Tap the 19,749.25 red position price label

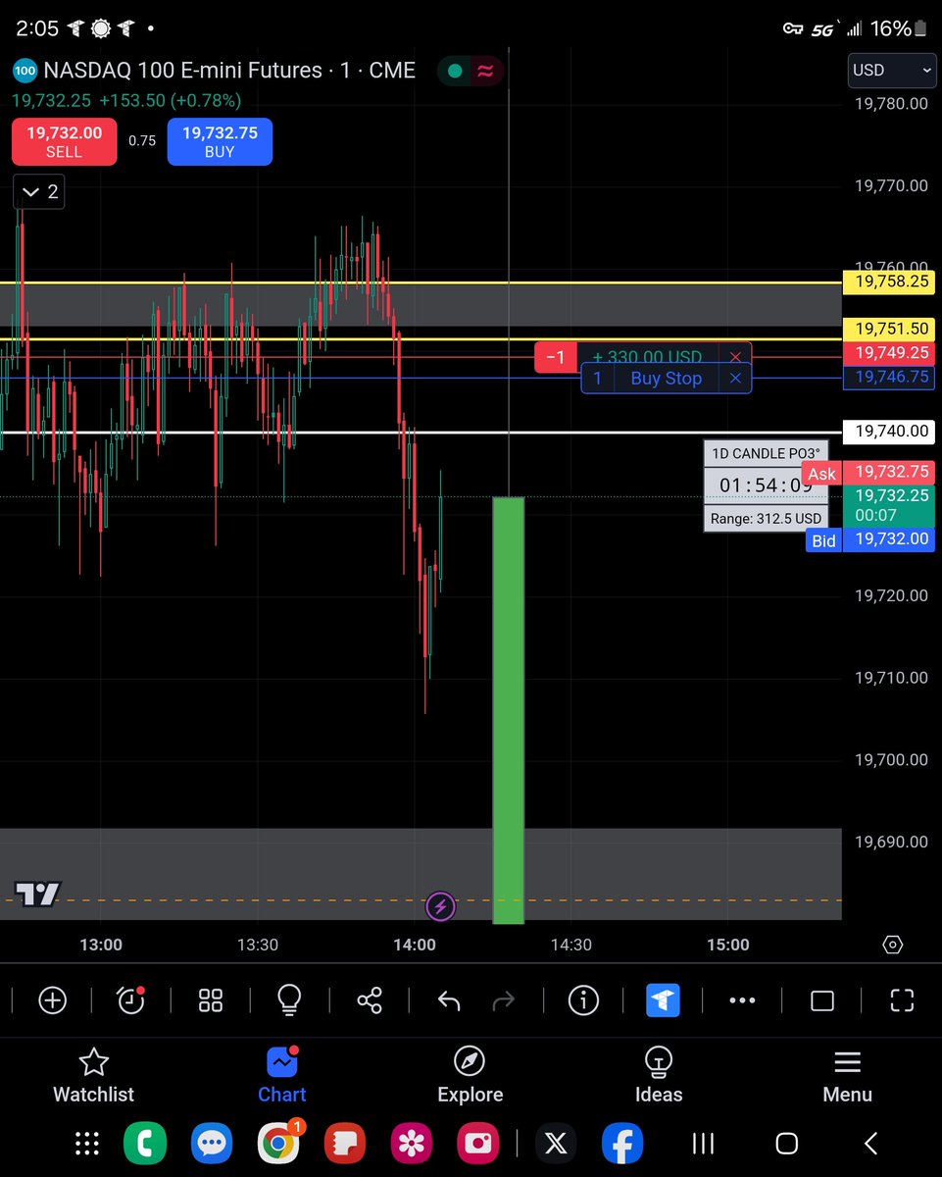coord(890,353)
